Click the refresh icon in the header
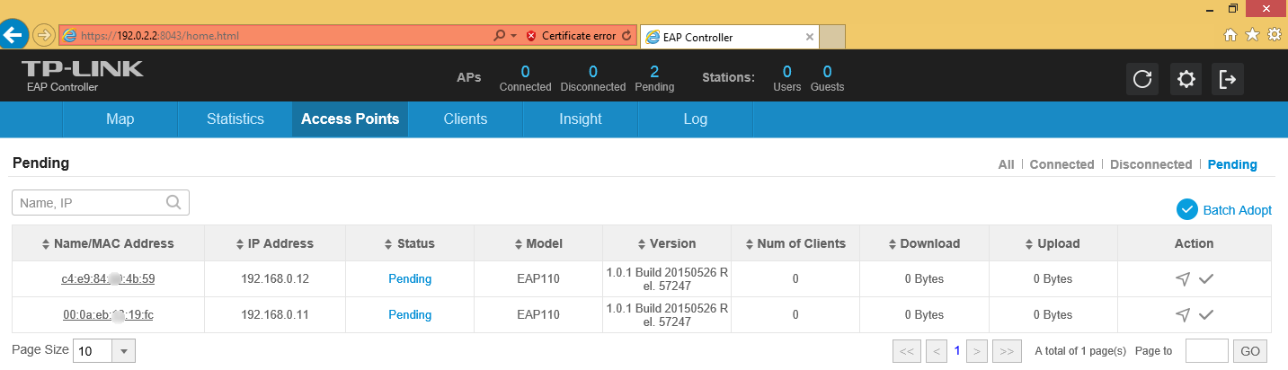Viewport: 1288px width, 370px height. (x=1142, y=79)
